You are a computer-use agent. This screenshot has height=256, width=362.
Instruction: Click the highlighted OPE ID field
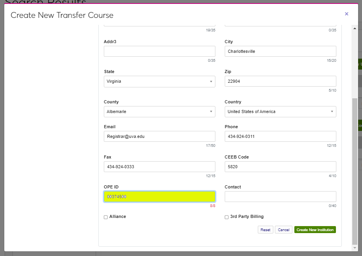point(159,197)
